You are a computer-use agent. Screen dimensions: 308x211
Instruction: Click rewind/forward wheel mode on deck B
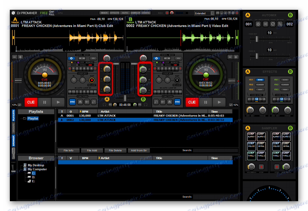[x=167, y=58]
